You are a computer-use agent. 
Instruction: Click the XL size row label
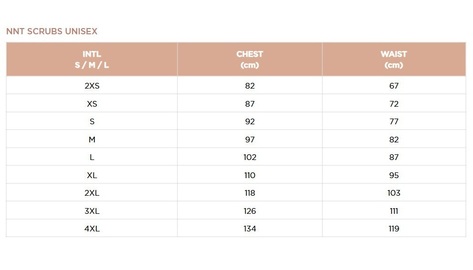(92, 175)
